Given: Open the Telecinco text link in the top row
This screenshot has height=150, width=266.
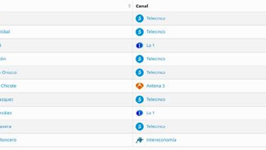Looking at the screenshot, I should click(156, 18).
